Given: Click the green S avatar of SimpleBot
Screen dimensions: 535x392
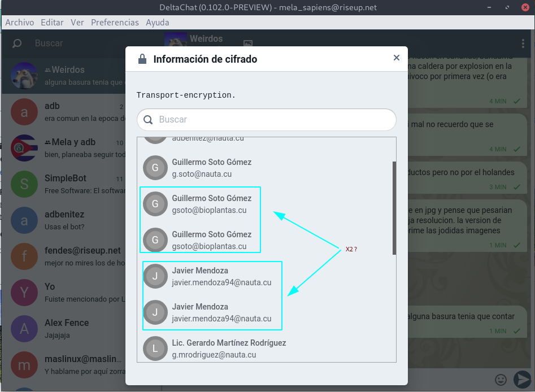Looking at the screenshot, I should tap(24, 184).
